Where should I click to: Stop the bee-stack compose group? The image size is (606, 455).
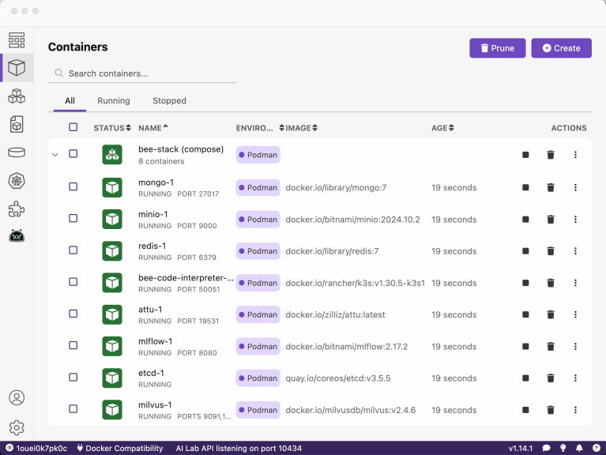525,155
